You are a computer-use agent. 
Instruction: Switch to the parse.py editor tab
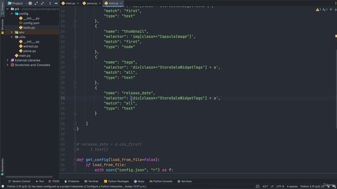[92, 3]
